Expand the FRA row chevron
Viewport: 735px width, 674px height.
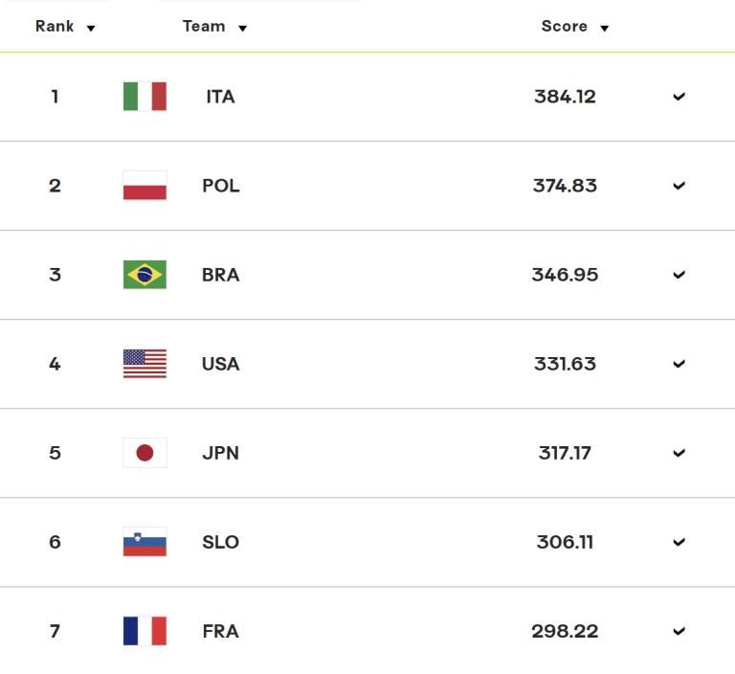679,631
